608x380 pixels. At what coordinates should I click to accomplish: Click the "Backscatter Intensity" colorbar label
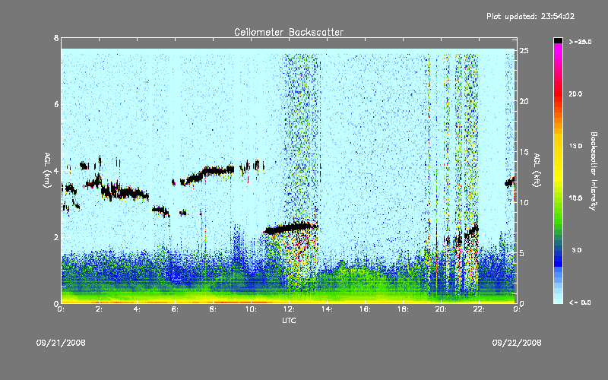point(594,171)
